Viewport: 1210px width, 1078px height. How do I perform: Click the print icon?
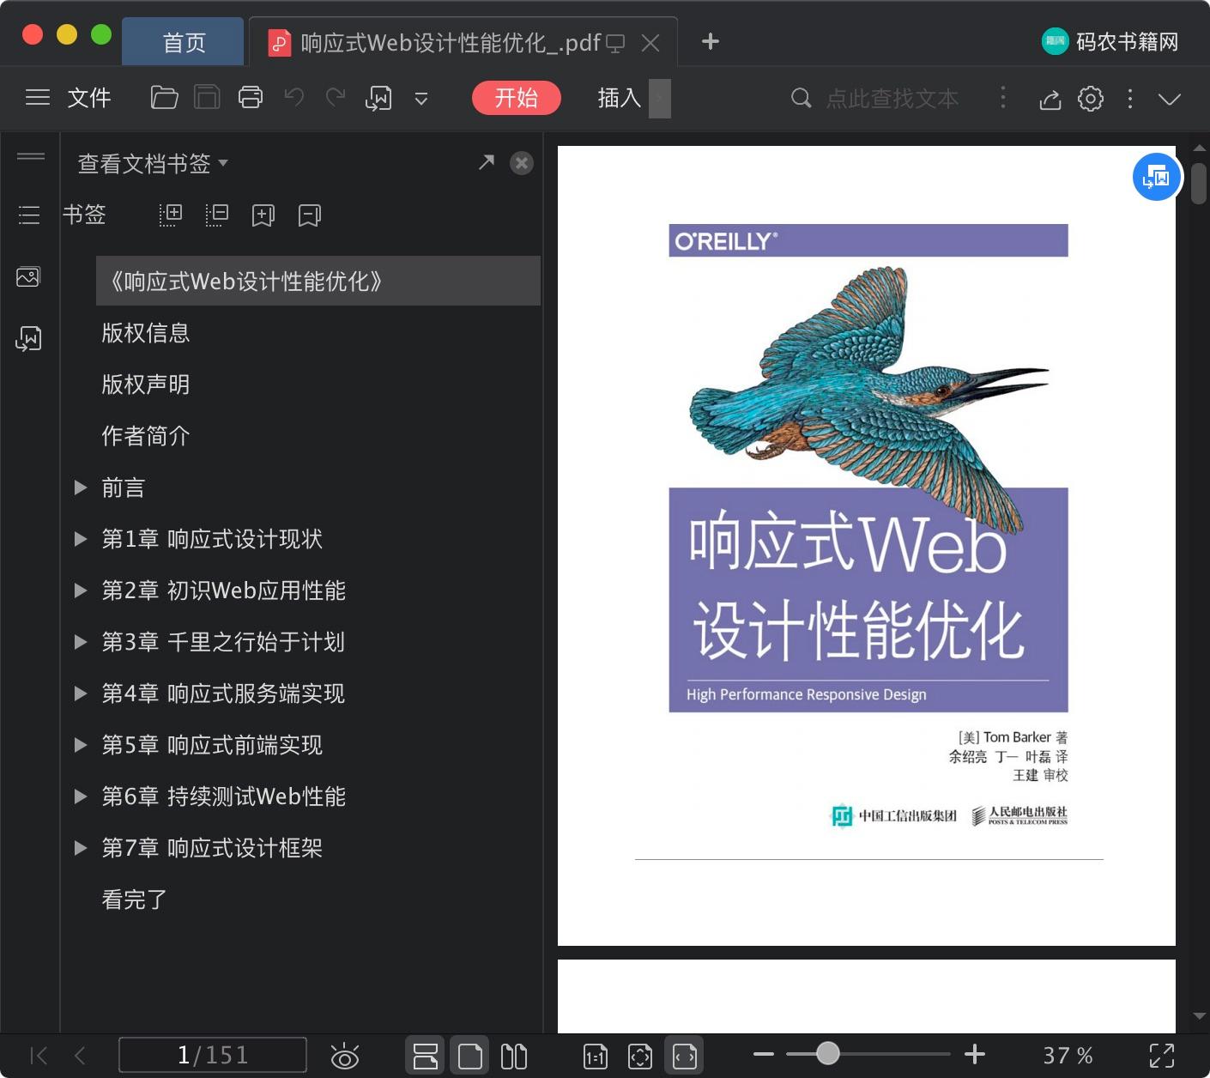250,98
